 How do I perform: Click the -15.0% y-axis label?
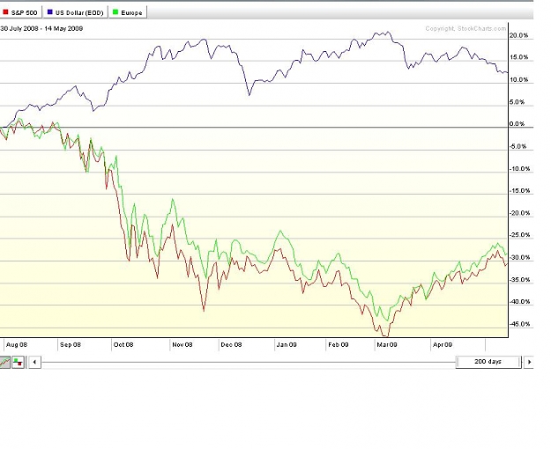pos(520,191)
